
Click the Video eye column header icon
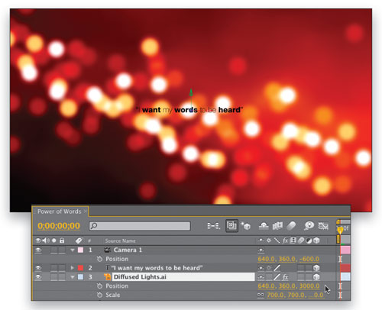coord(38,241)
